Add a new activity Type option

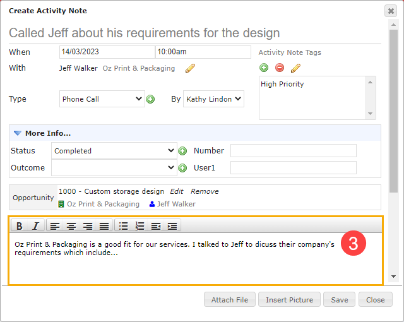pyautogui.click(x=150, y=99)
